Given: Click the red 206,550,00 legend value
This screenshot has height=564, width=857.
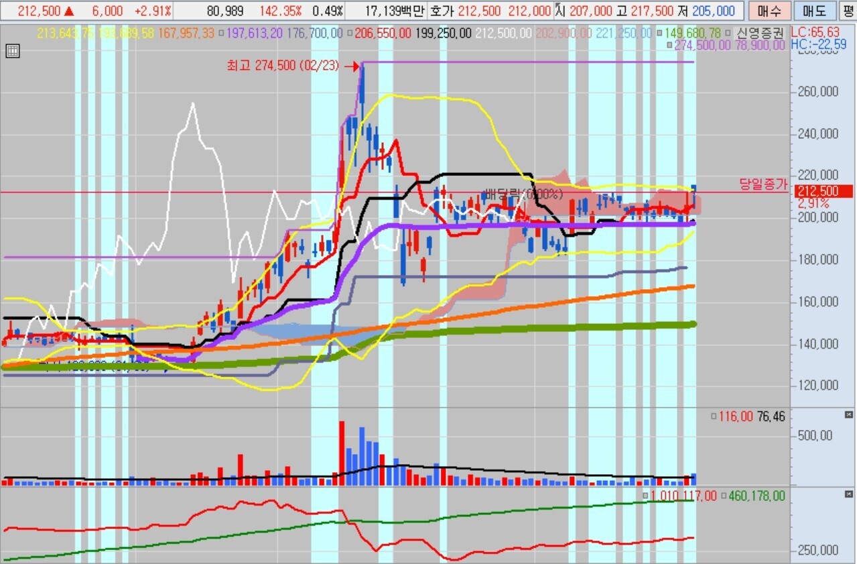Looking at the screenshot, I should coord(383,33).
